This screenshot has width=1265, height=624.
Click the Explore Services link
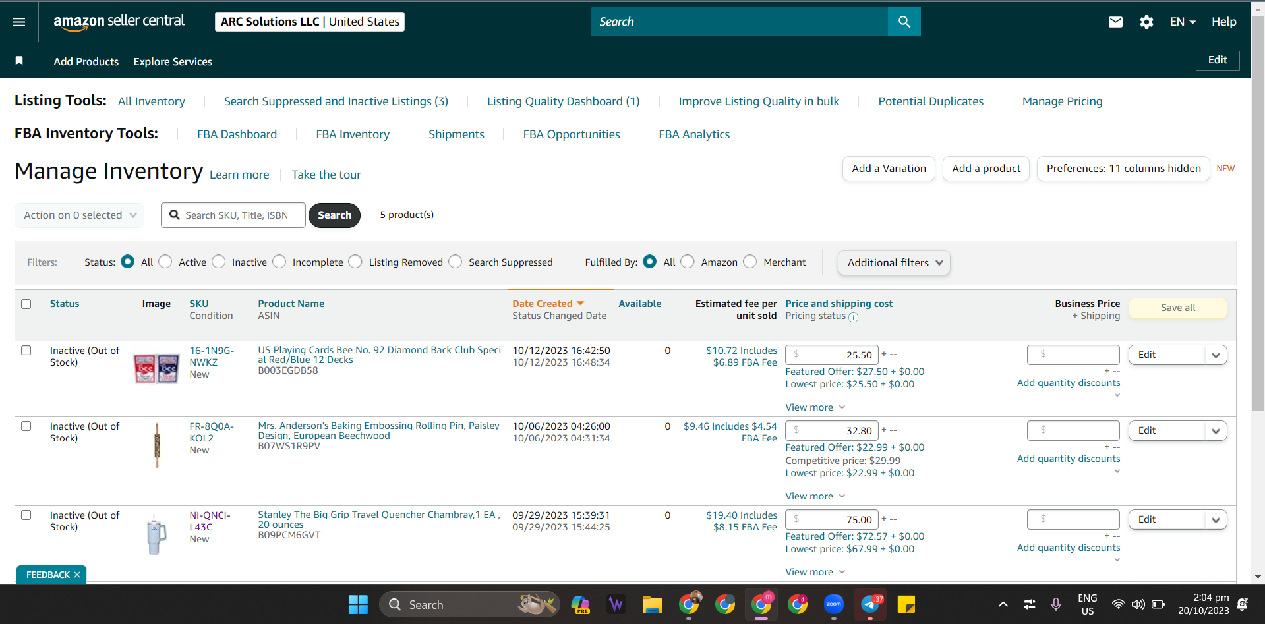pyautogui.click(x=173, y=61)
